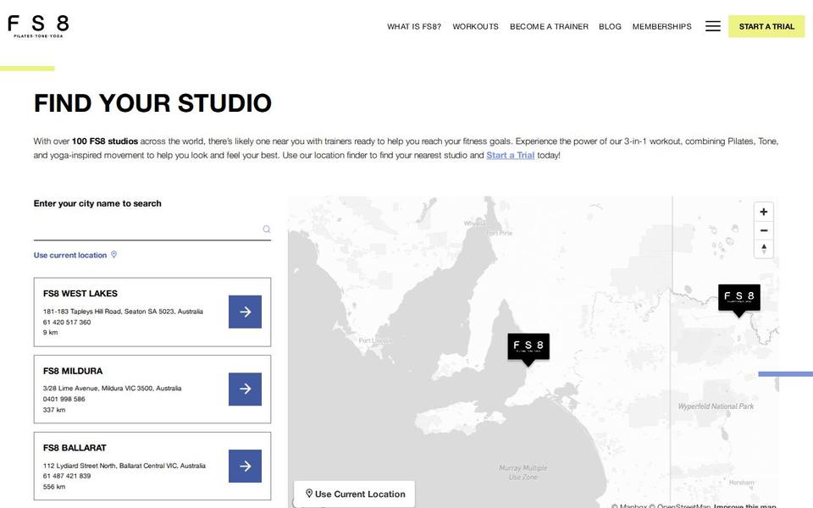Select the FS8 map marker near Mildura
Image resolution: width=813 pixels, height=508 pixels.
(738, 300)
